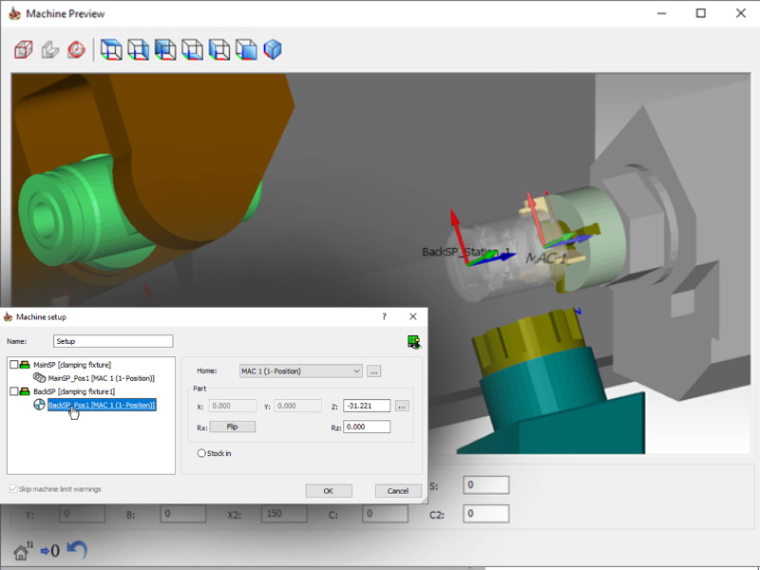This screenshot has width=760, height=570.
Task: Click the Flip button
Action: coord(232,427)
